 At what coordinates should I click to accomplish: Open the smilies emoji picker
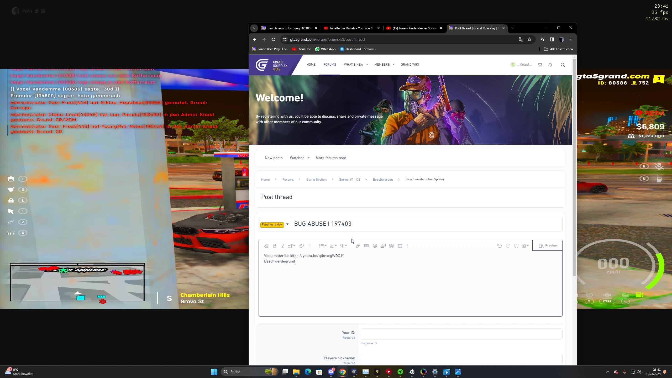[x=375, y=246]
